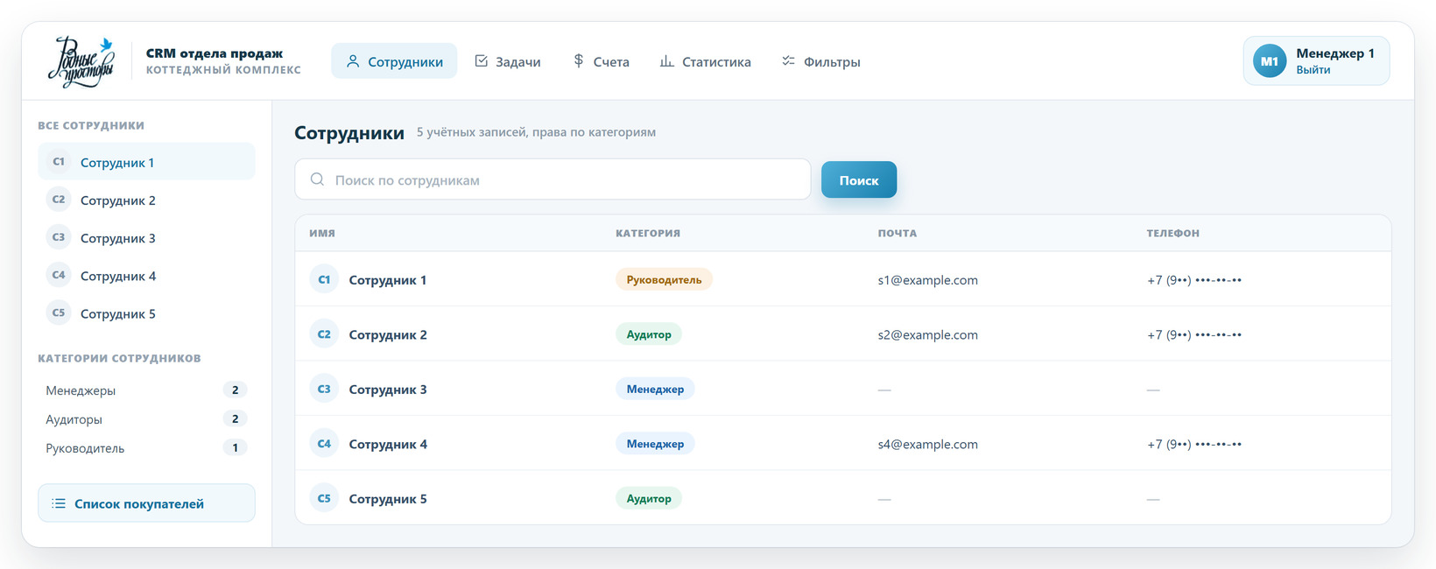Click the Аудитор tag for Сотрудник 2
The height and width of the screenshot is (569, 1436).
649,334
